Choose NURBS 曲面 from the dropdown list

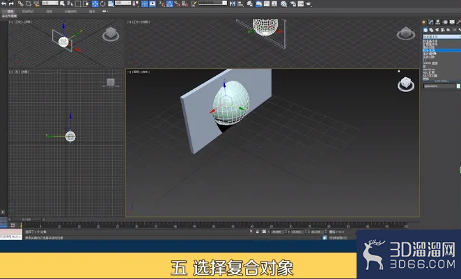(x=442, y=63)
